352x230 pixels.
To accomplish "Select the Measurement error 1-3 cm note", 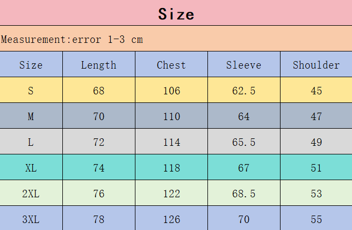I will [x=72, y=40].
